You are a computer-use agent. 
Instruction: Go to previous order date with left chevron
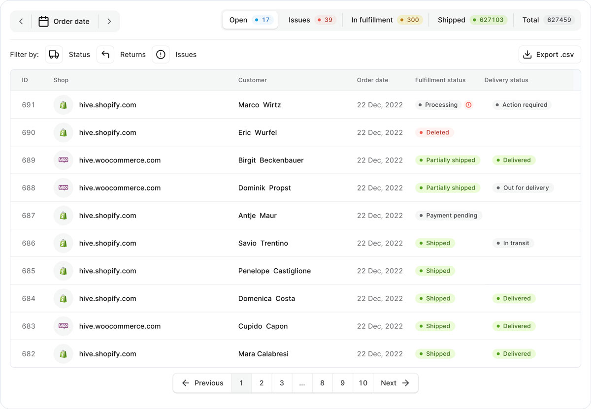tap(21, 22)
